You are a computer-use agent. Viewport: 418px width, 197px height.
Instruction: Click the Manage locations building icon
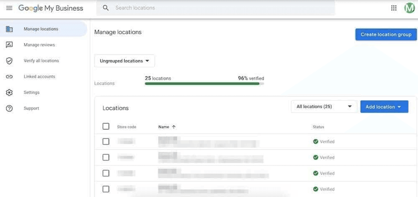pos(9,29)
